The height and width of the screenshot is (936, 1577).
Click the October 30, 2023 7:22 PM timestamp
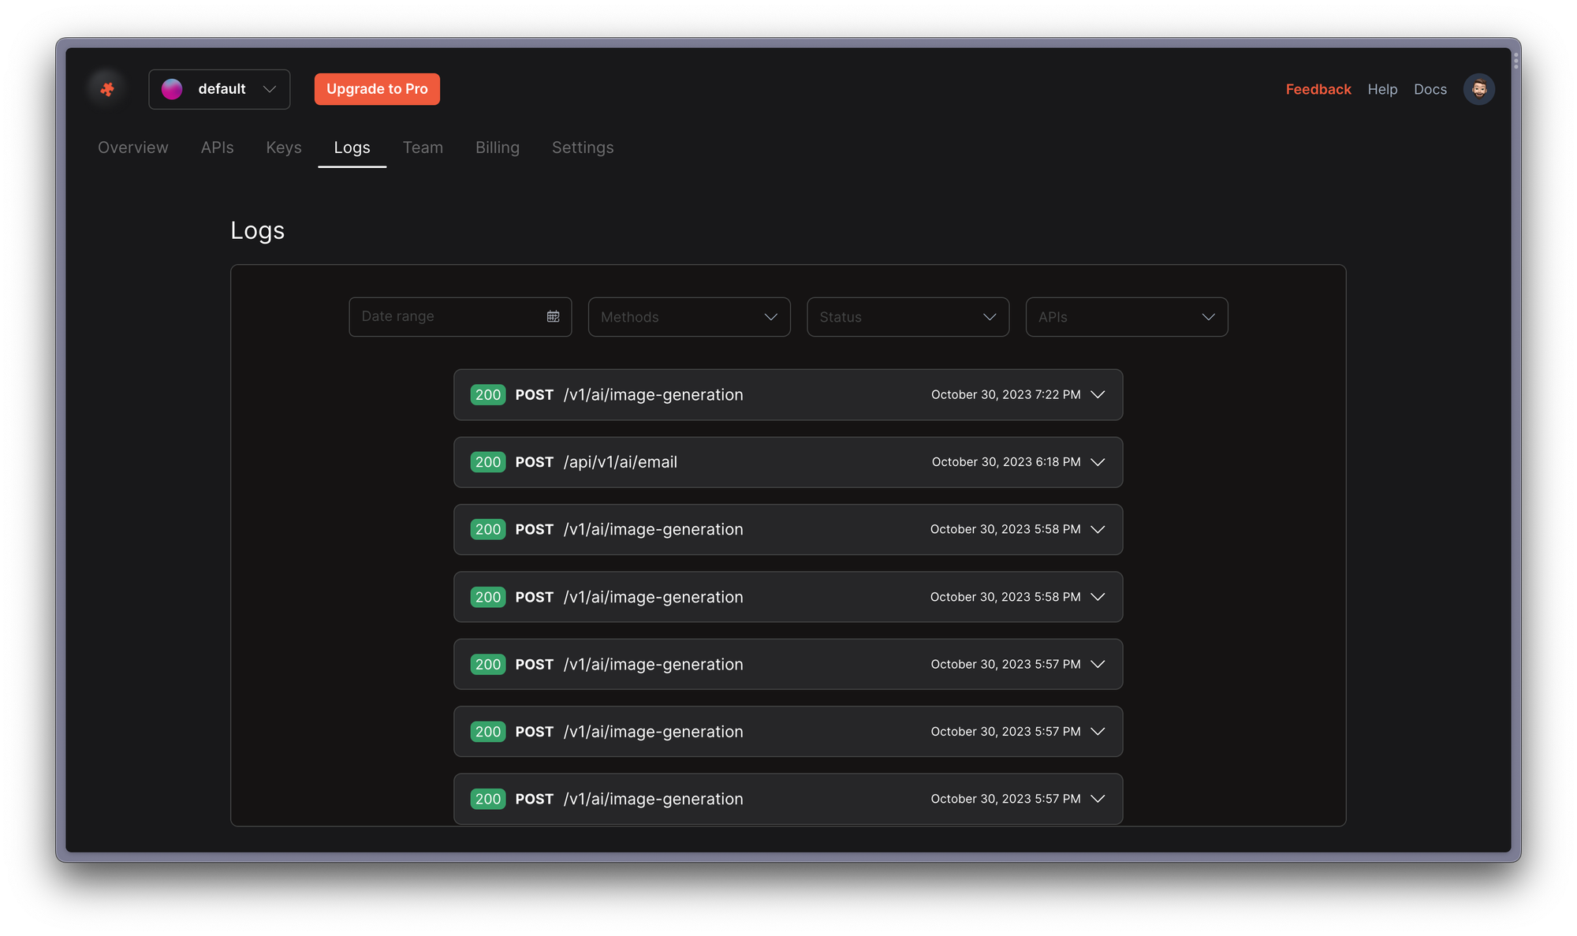1006,394
